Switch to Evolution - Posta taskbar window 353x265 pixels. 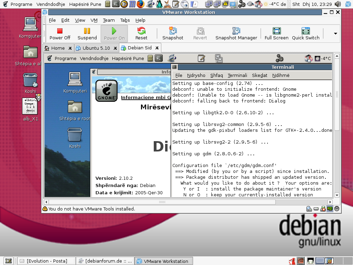[x=46, y=261]
